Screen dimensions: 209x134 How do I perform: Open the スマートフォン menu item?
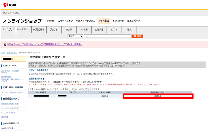tap(65, 21)
